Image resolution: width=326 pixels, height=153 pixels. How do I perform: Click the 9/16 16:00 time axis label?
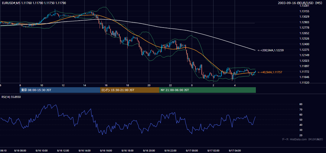[106, 150]
